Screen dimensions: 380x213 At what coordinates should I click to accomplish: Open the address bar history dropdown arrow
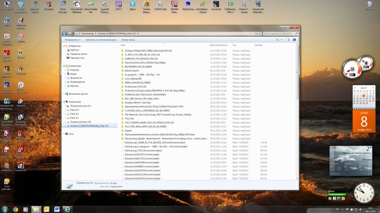point(256,34)
